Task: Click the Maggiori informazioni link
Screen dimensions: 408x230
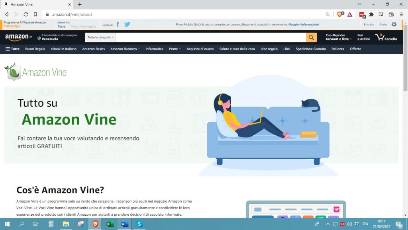Action: pos(304,24)
